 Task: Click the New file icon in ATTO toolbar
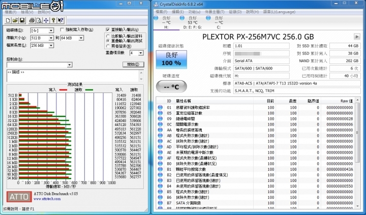pos(8,20)
